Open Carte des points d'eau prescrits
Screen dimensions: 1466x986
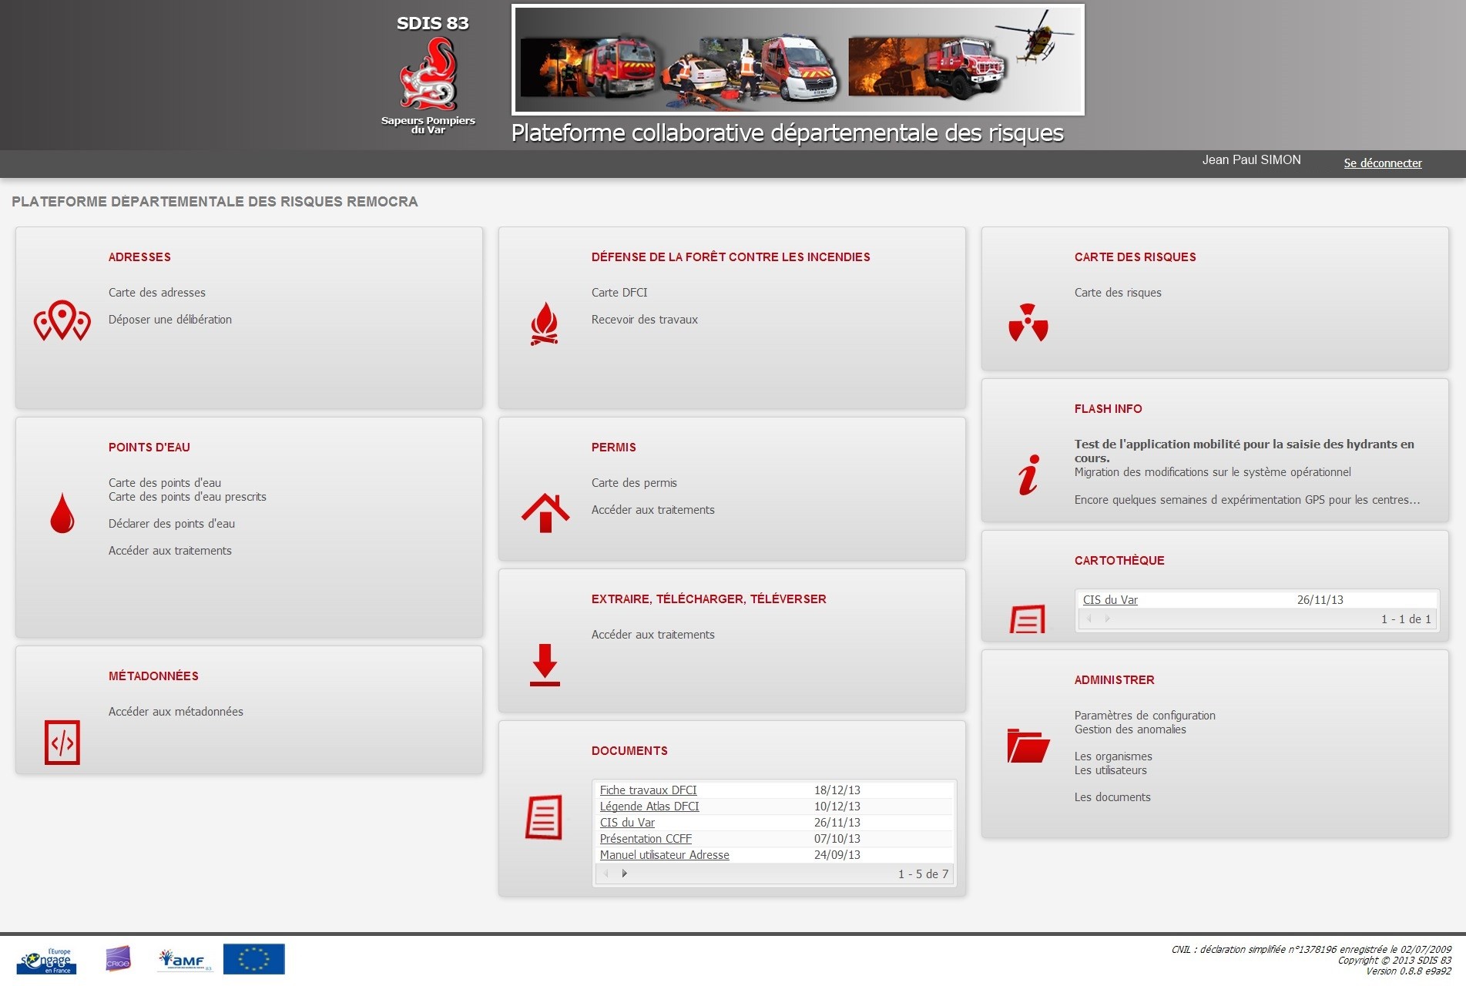click(x=187, y=497)
